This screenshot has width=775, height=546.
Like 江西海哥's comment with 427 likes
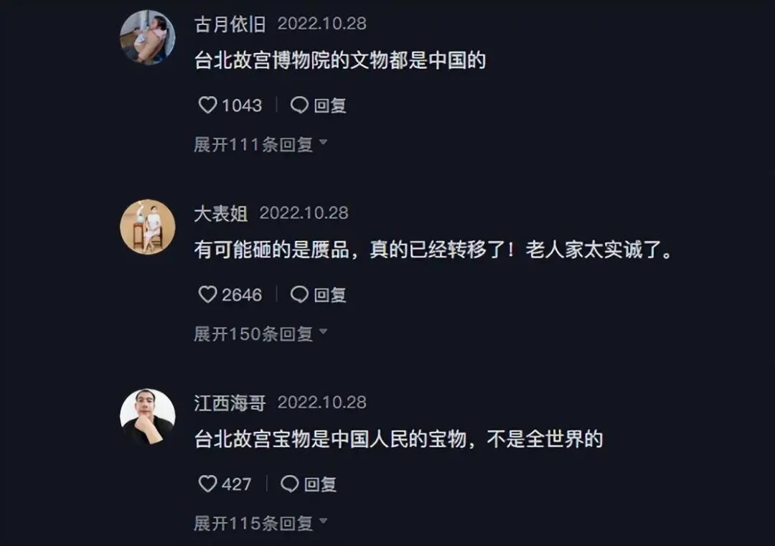(x=207, y=484)
